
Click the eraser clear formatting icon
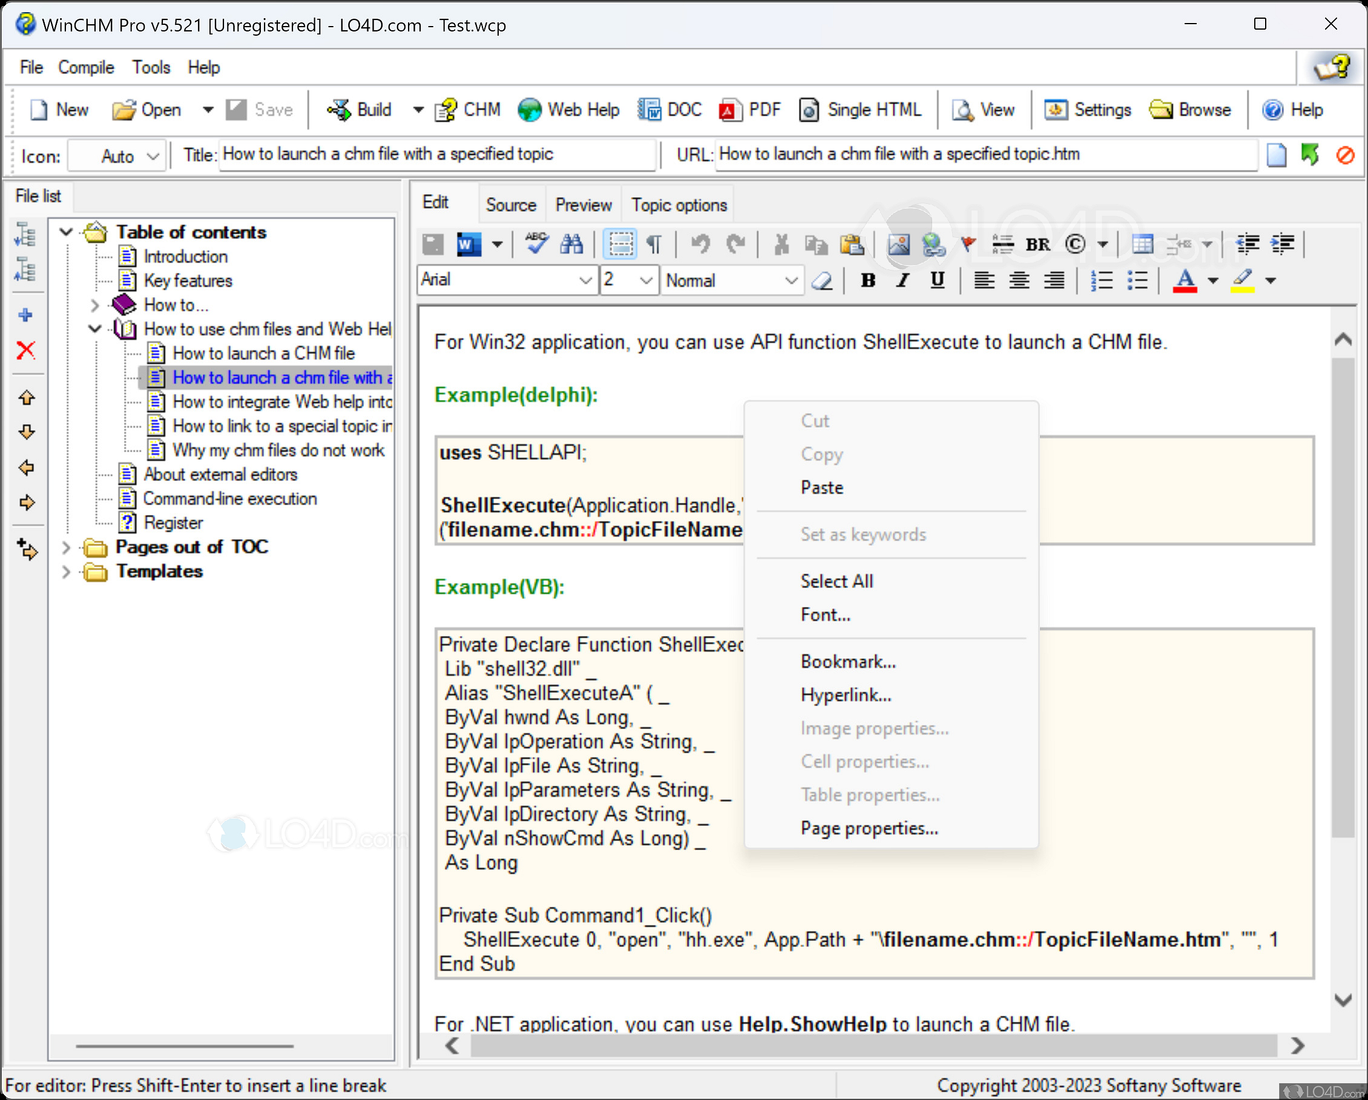(x=823, y=280)
